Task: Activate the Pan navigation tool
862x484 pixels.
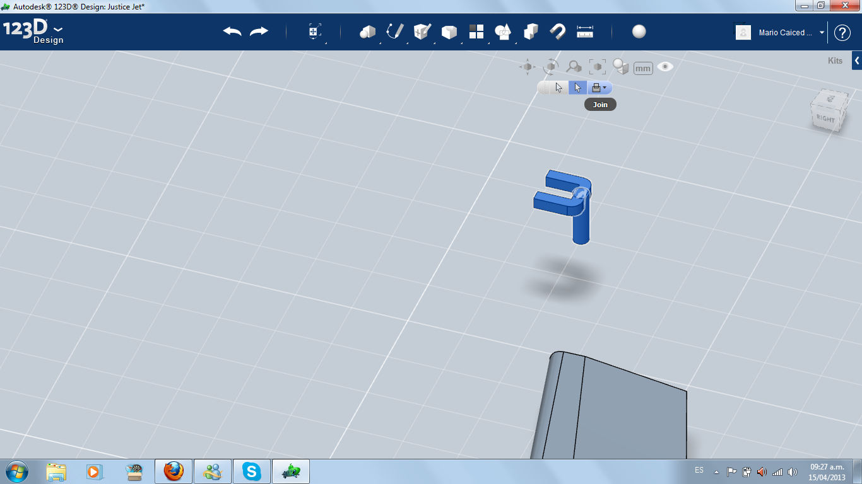Action: (527, 66)
